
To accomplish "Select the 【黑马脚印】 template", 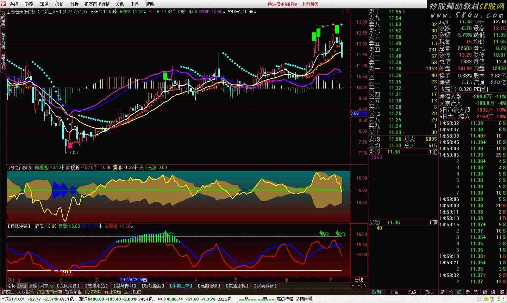I will click(124, 286).
